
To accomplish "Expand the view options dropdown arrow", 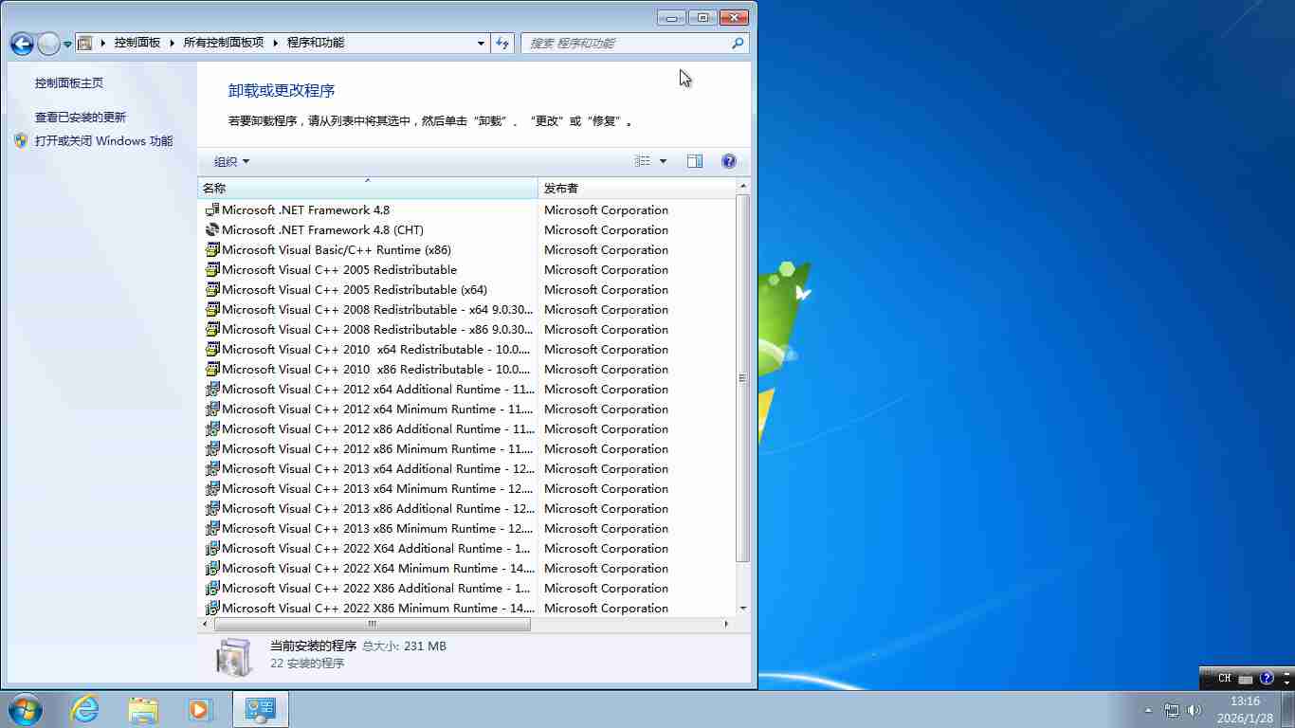I will point(663,161).
